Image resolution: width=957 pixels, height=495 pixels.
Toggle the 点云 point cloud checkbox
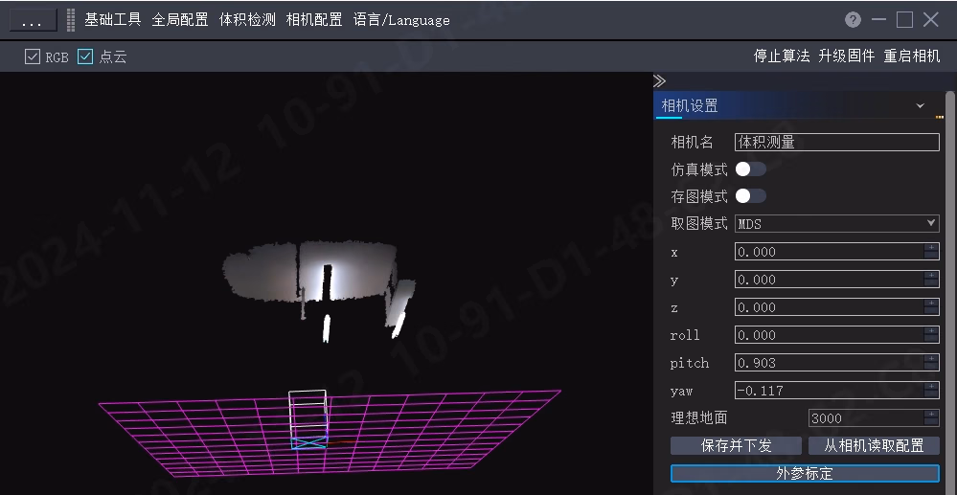click(x=85, y=56)
